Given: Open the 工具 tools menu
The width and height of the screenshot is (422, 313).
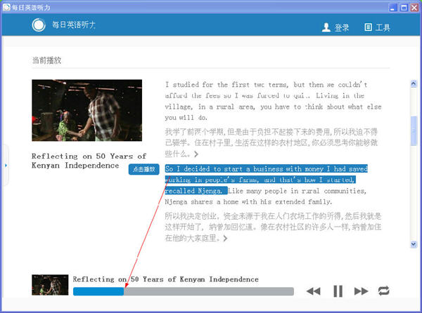Looking at the screenshot, I should (x=377, y=27).
